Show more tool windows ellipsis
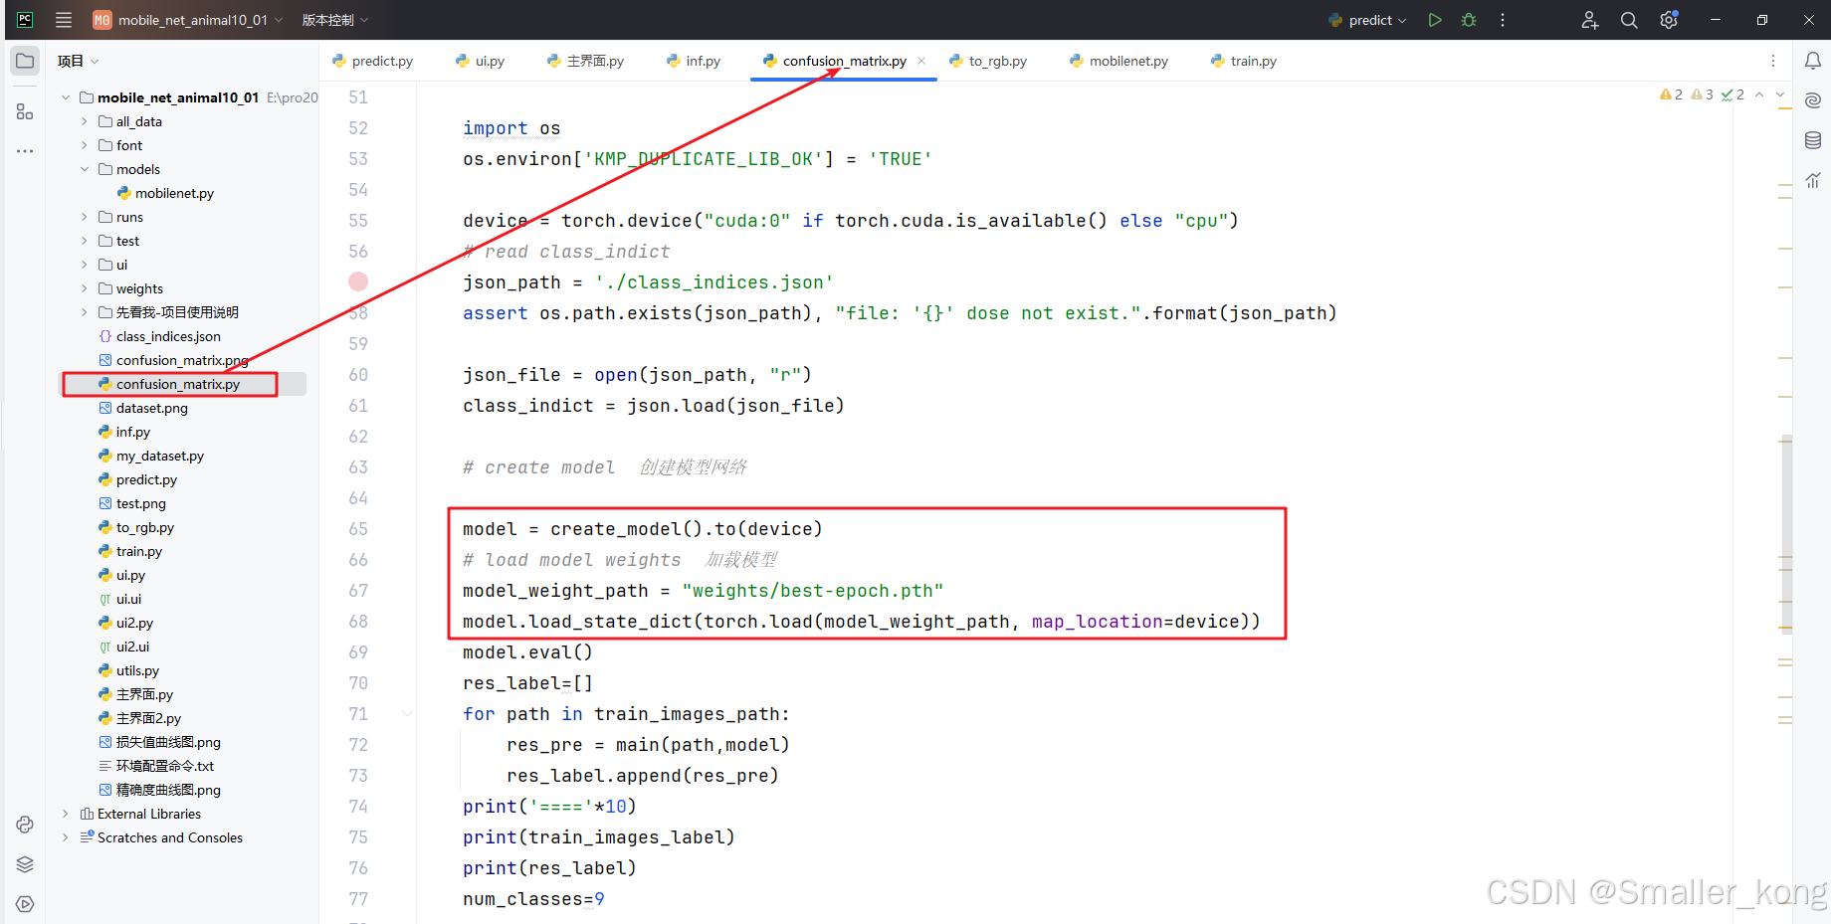Screen dimensions: 1831x924 pos(25,151)
